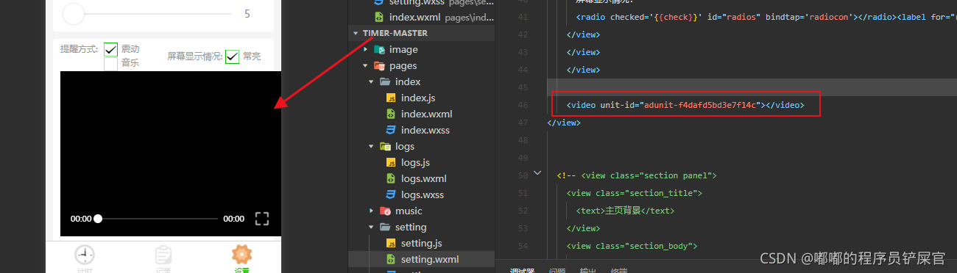Toggle the 震动 vibration checkbox
The width and height of the screenshot is (957, 273).
pyautogui.click(x=111, y=49)
